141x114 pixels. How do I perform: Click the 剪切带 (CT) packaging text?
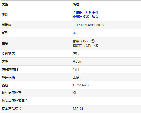(x=82, y=46)
